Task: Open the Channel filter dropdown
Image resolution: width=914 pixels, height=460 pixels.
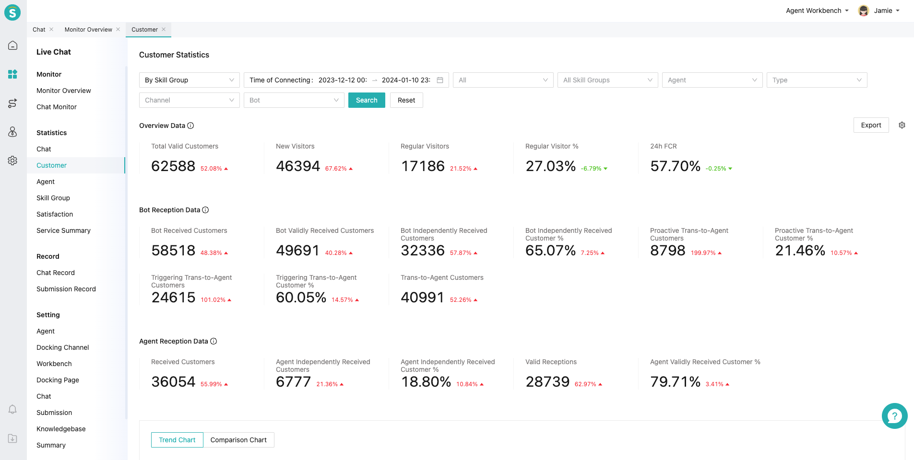Action: click(x=190, y=100)
